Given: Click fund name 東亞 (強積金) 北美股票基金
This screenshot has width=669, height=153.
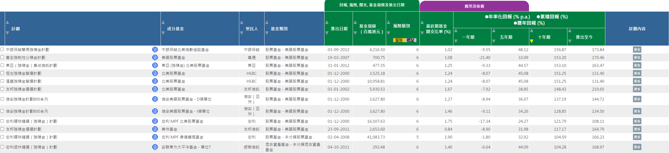Looking at the screenshot, I should [x=186, y=66].
